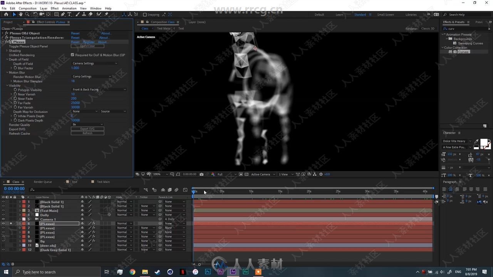
Task: Click Register link on Plexus effect
Action: 89,42
